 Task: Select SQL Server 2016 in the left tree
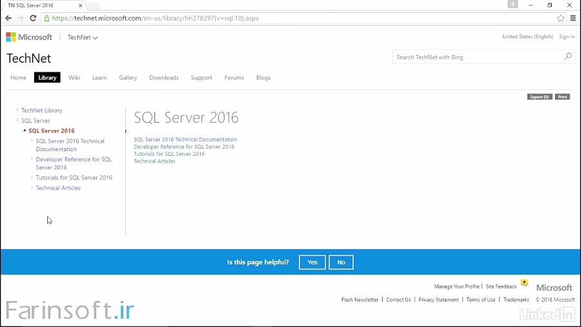click(x=52, y=131)
